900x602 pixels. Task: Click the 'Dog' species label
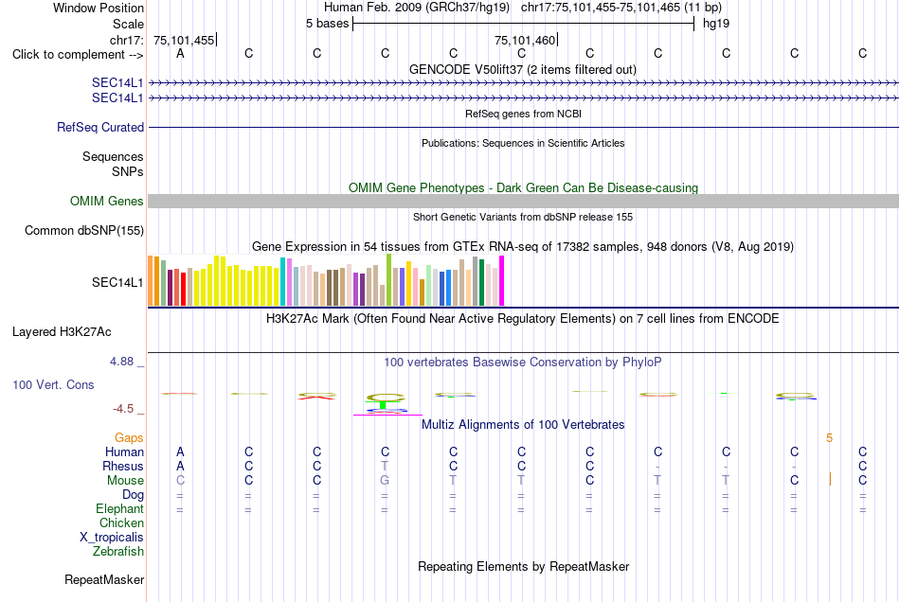coord(133,494)
